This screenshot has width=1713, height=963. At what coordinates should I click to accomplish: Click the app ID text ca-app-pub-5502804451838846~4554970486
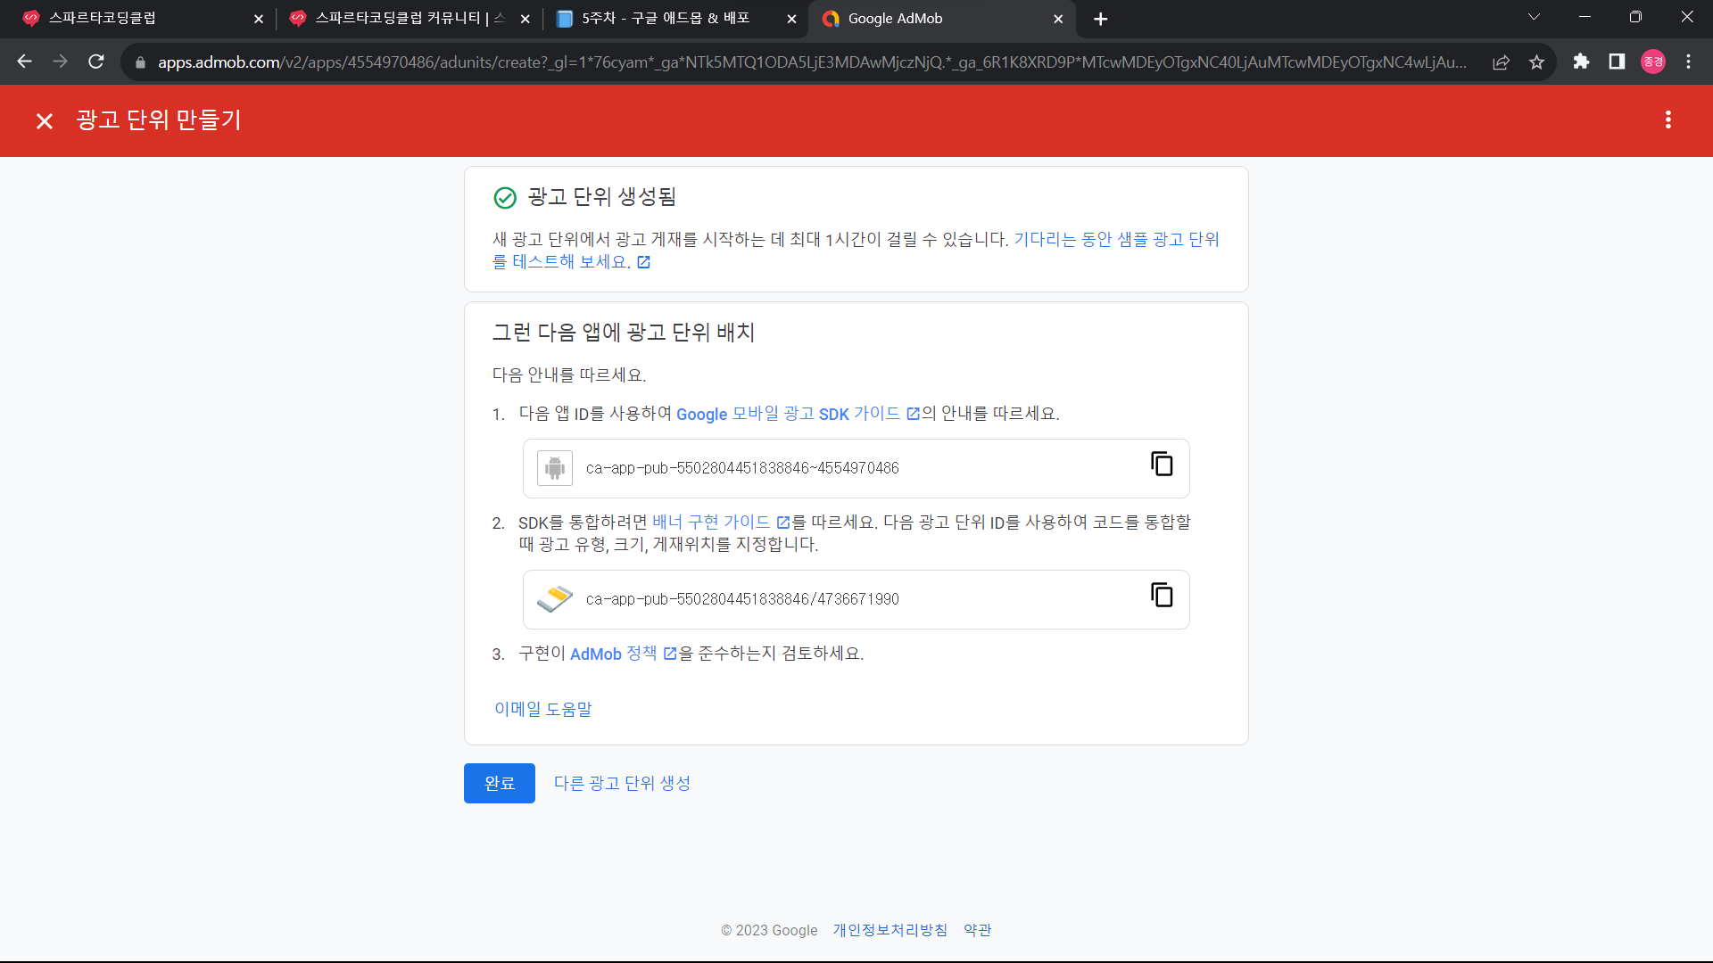[742, 468]
